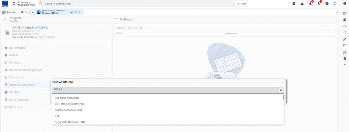Click the search magnifier in Ufficio field

pos(281,90)
